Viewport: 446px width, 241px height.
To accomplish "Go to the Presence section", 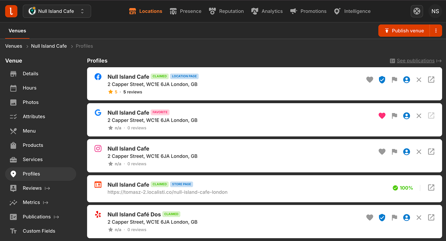I will point(186,11).
